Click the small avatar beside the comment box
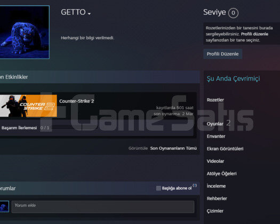Image resolution: width=280 pixels, height=224 pixels. pos(4,206)
